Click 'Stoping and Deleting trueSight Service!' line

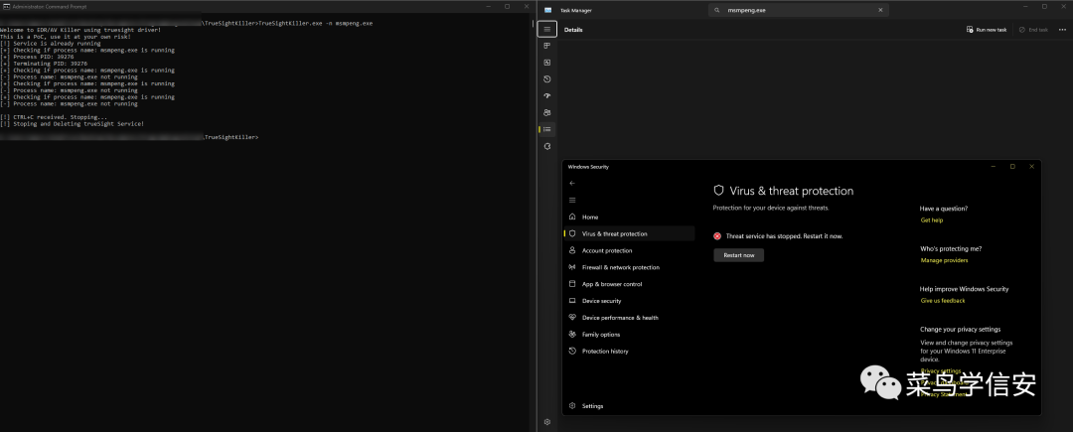(72, 124)
